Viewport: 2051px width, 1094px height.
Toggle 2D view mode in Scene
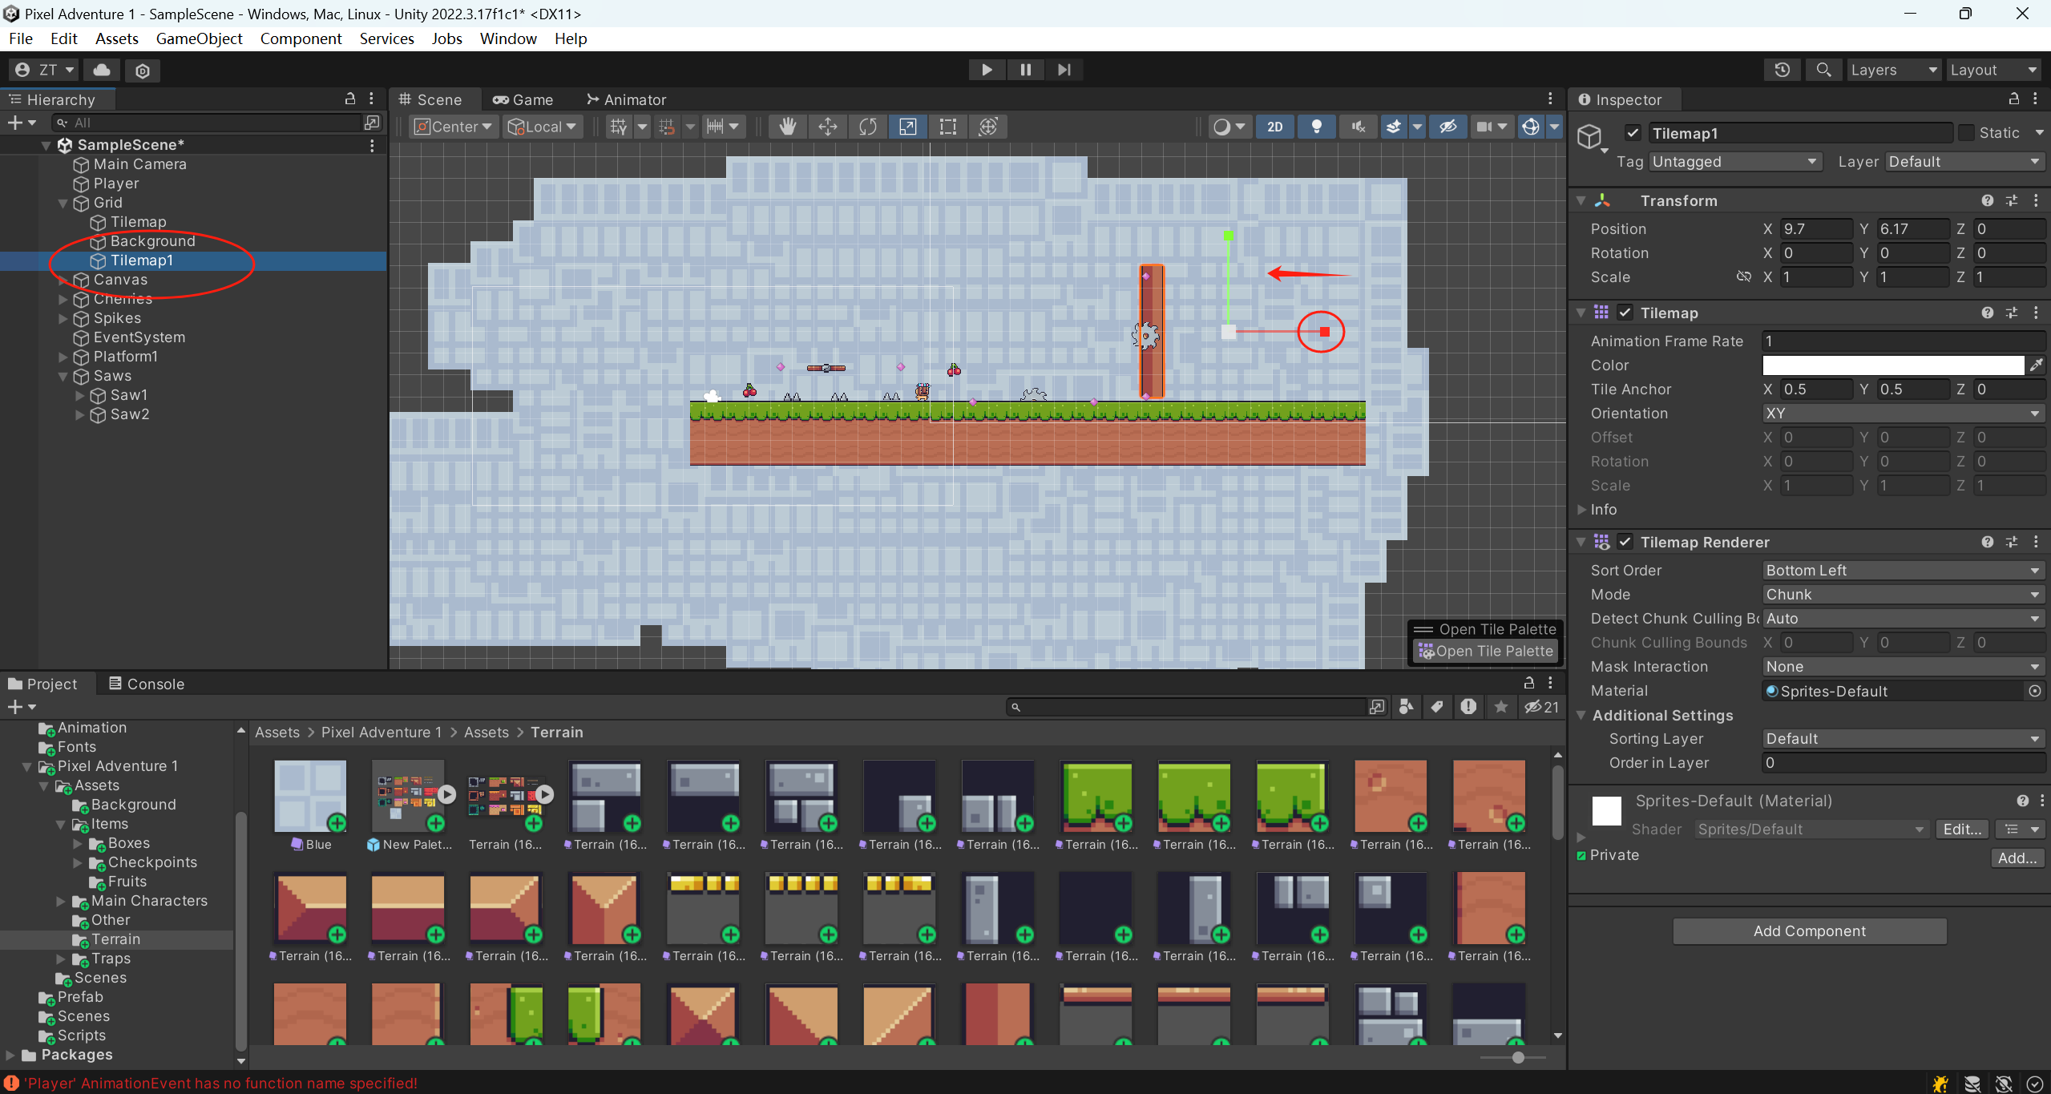(1274, 127)
